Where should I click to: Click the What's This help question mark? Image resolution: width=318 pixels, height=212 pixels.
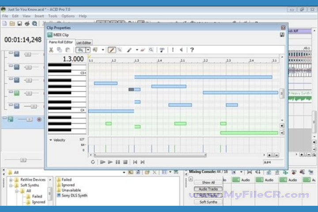pyautogui.click(x=192, y=50)
